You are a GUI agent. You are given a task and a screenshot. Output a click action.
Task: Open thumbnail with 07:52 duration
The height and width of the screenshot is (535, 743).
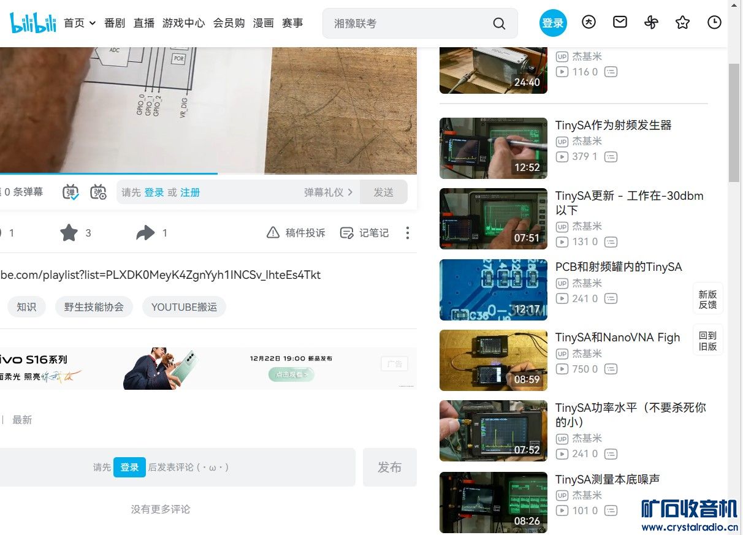pyautogui.click(x=493, y=431)
